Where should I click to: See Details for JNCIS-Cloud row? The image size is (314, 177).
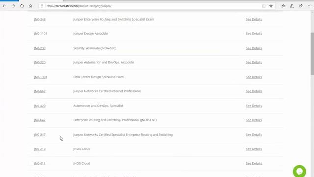point(254,164)
